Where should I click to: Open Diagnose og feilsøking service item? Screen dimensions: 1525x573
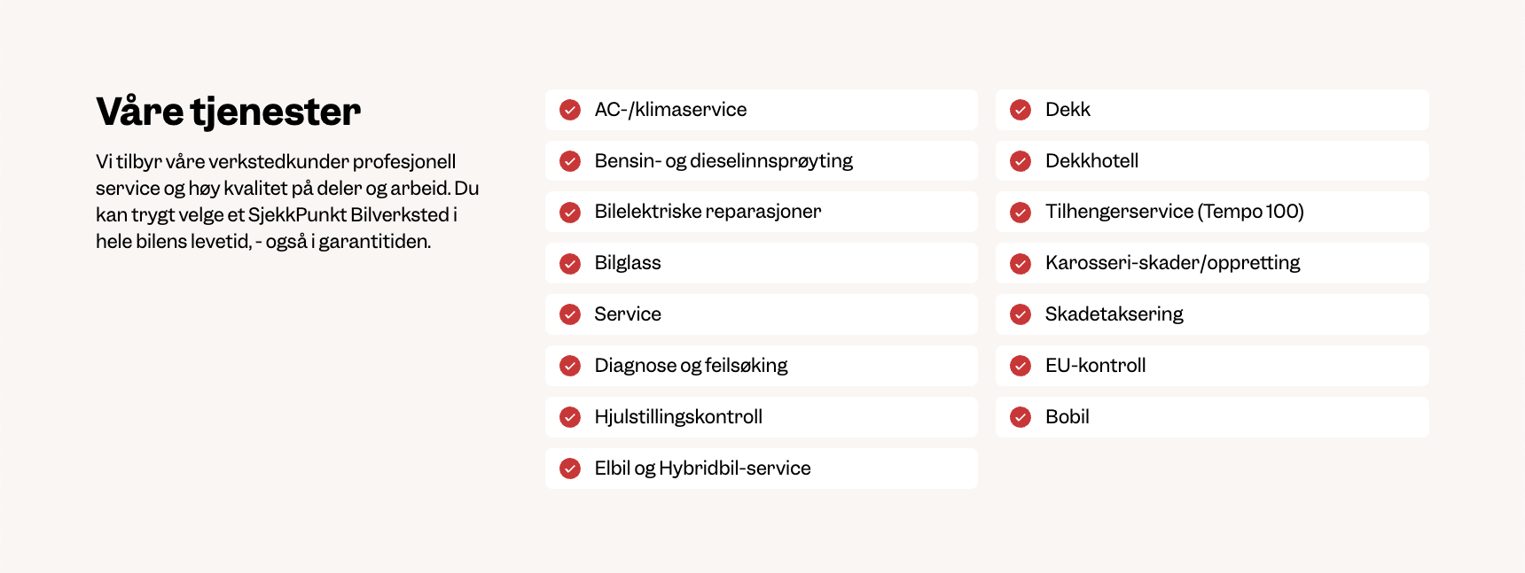(x=691, y=366)
